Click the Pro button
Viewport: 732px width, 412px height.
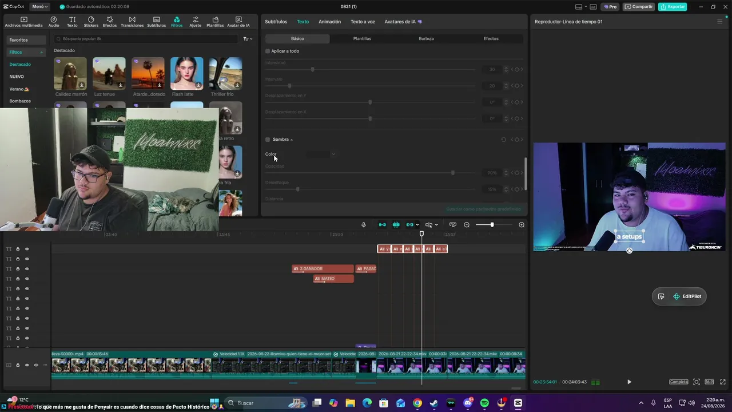[610, 7]
